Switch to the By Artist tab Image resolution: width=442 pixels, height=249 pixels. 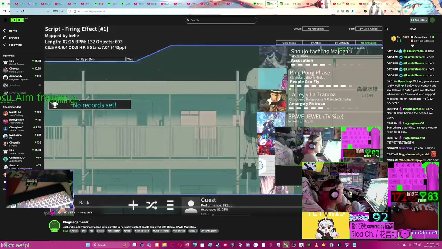(x=316, y=43)
